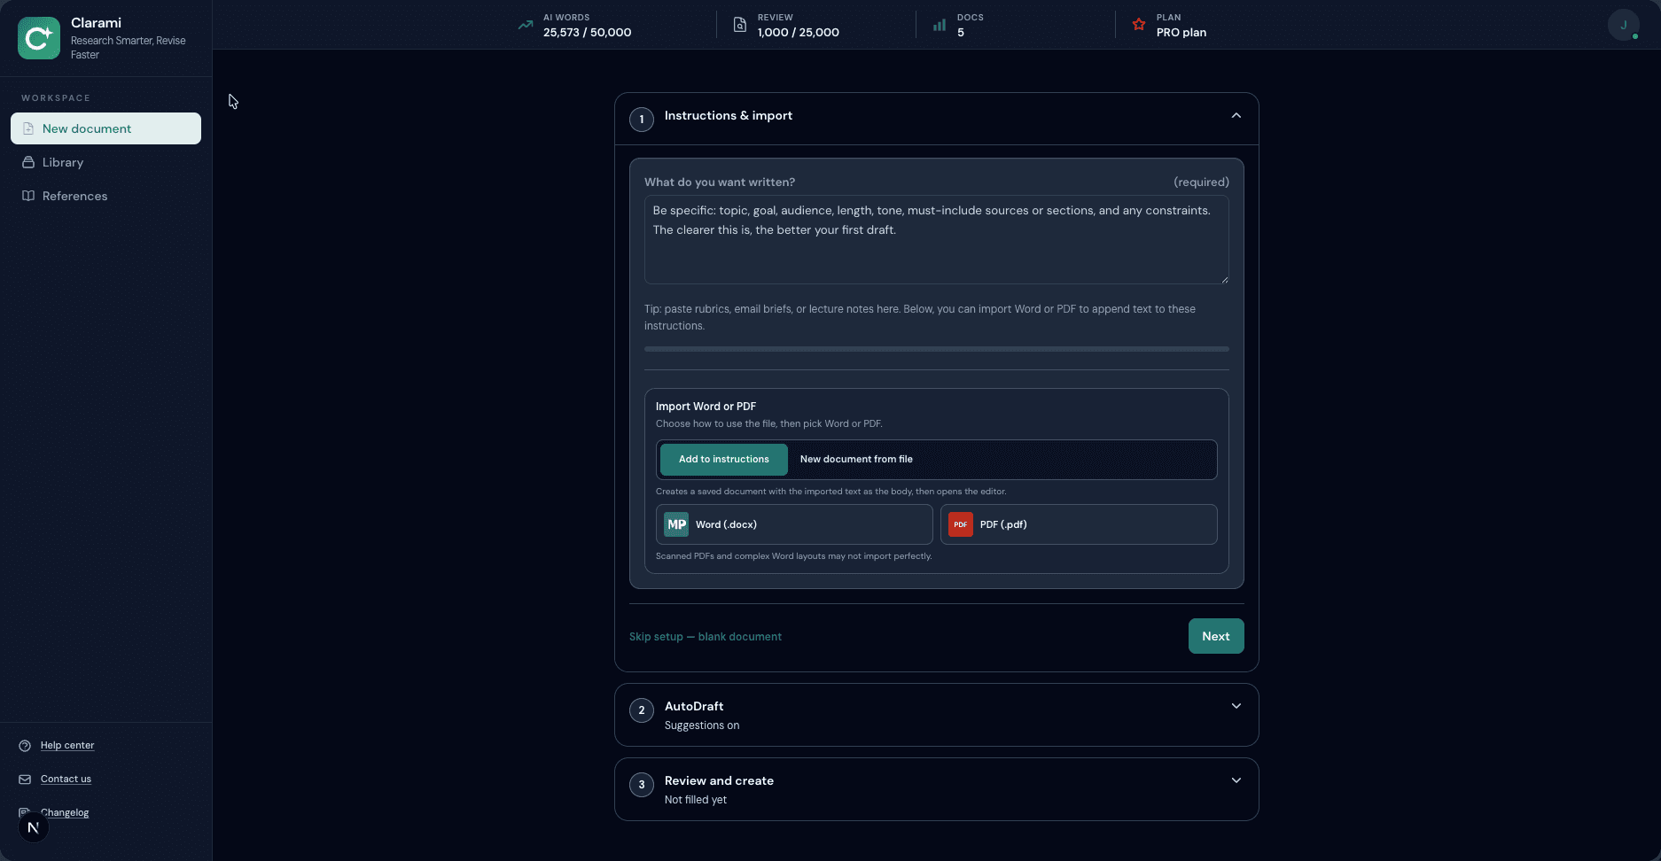The image size is (1661, 861).
Task: Click the instructions progress bar
Action: tap(936, 349)
